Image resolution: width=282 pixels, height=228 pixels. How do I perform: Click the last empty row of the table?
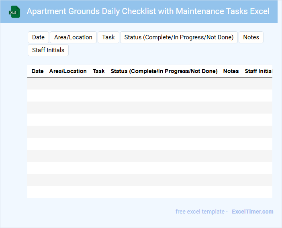tap(149, 192)
